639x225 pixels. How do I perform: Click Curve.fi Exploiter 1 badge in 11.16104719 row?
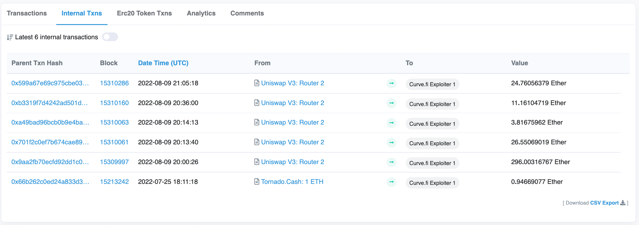tap(432, 104)
